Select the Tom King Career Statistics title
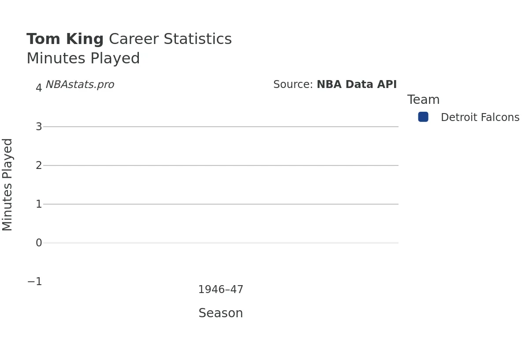The height and width of the screenshot is (352, 529). click(129, 39)
